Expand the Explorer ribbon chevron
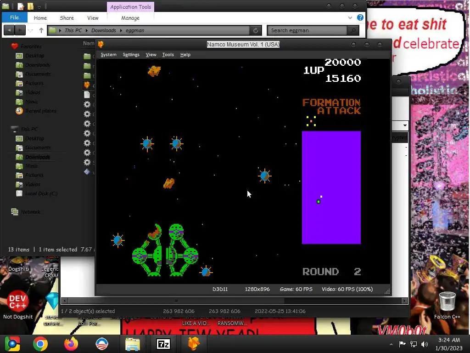 click(350, 18)
